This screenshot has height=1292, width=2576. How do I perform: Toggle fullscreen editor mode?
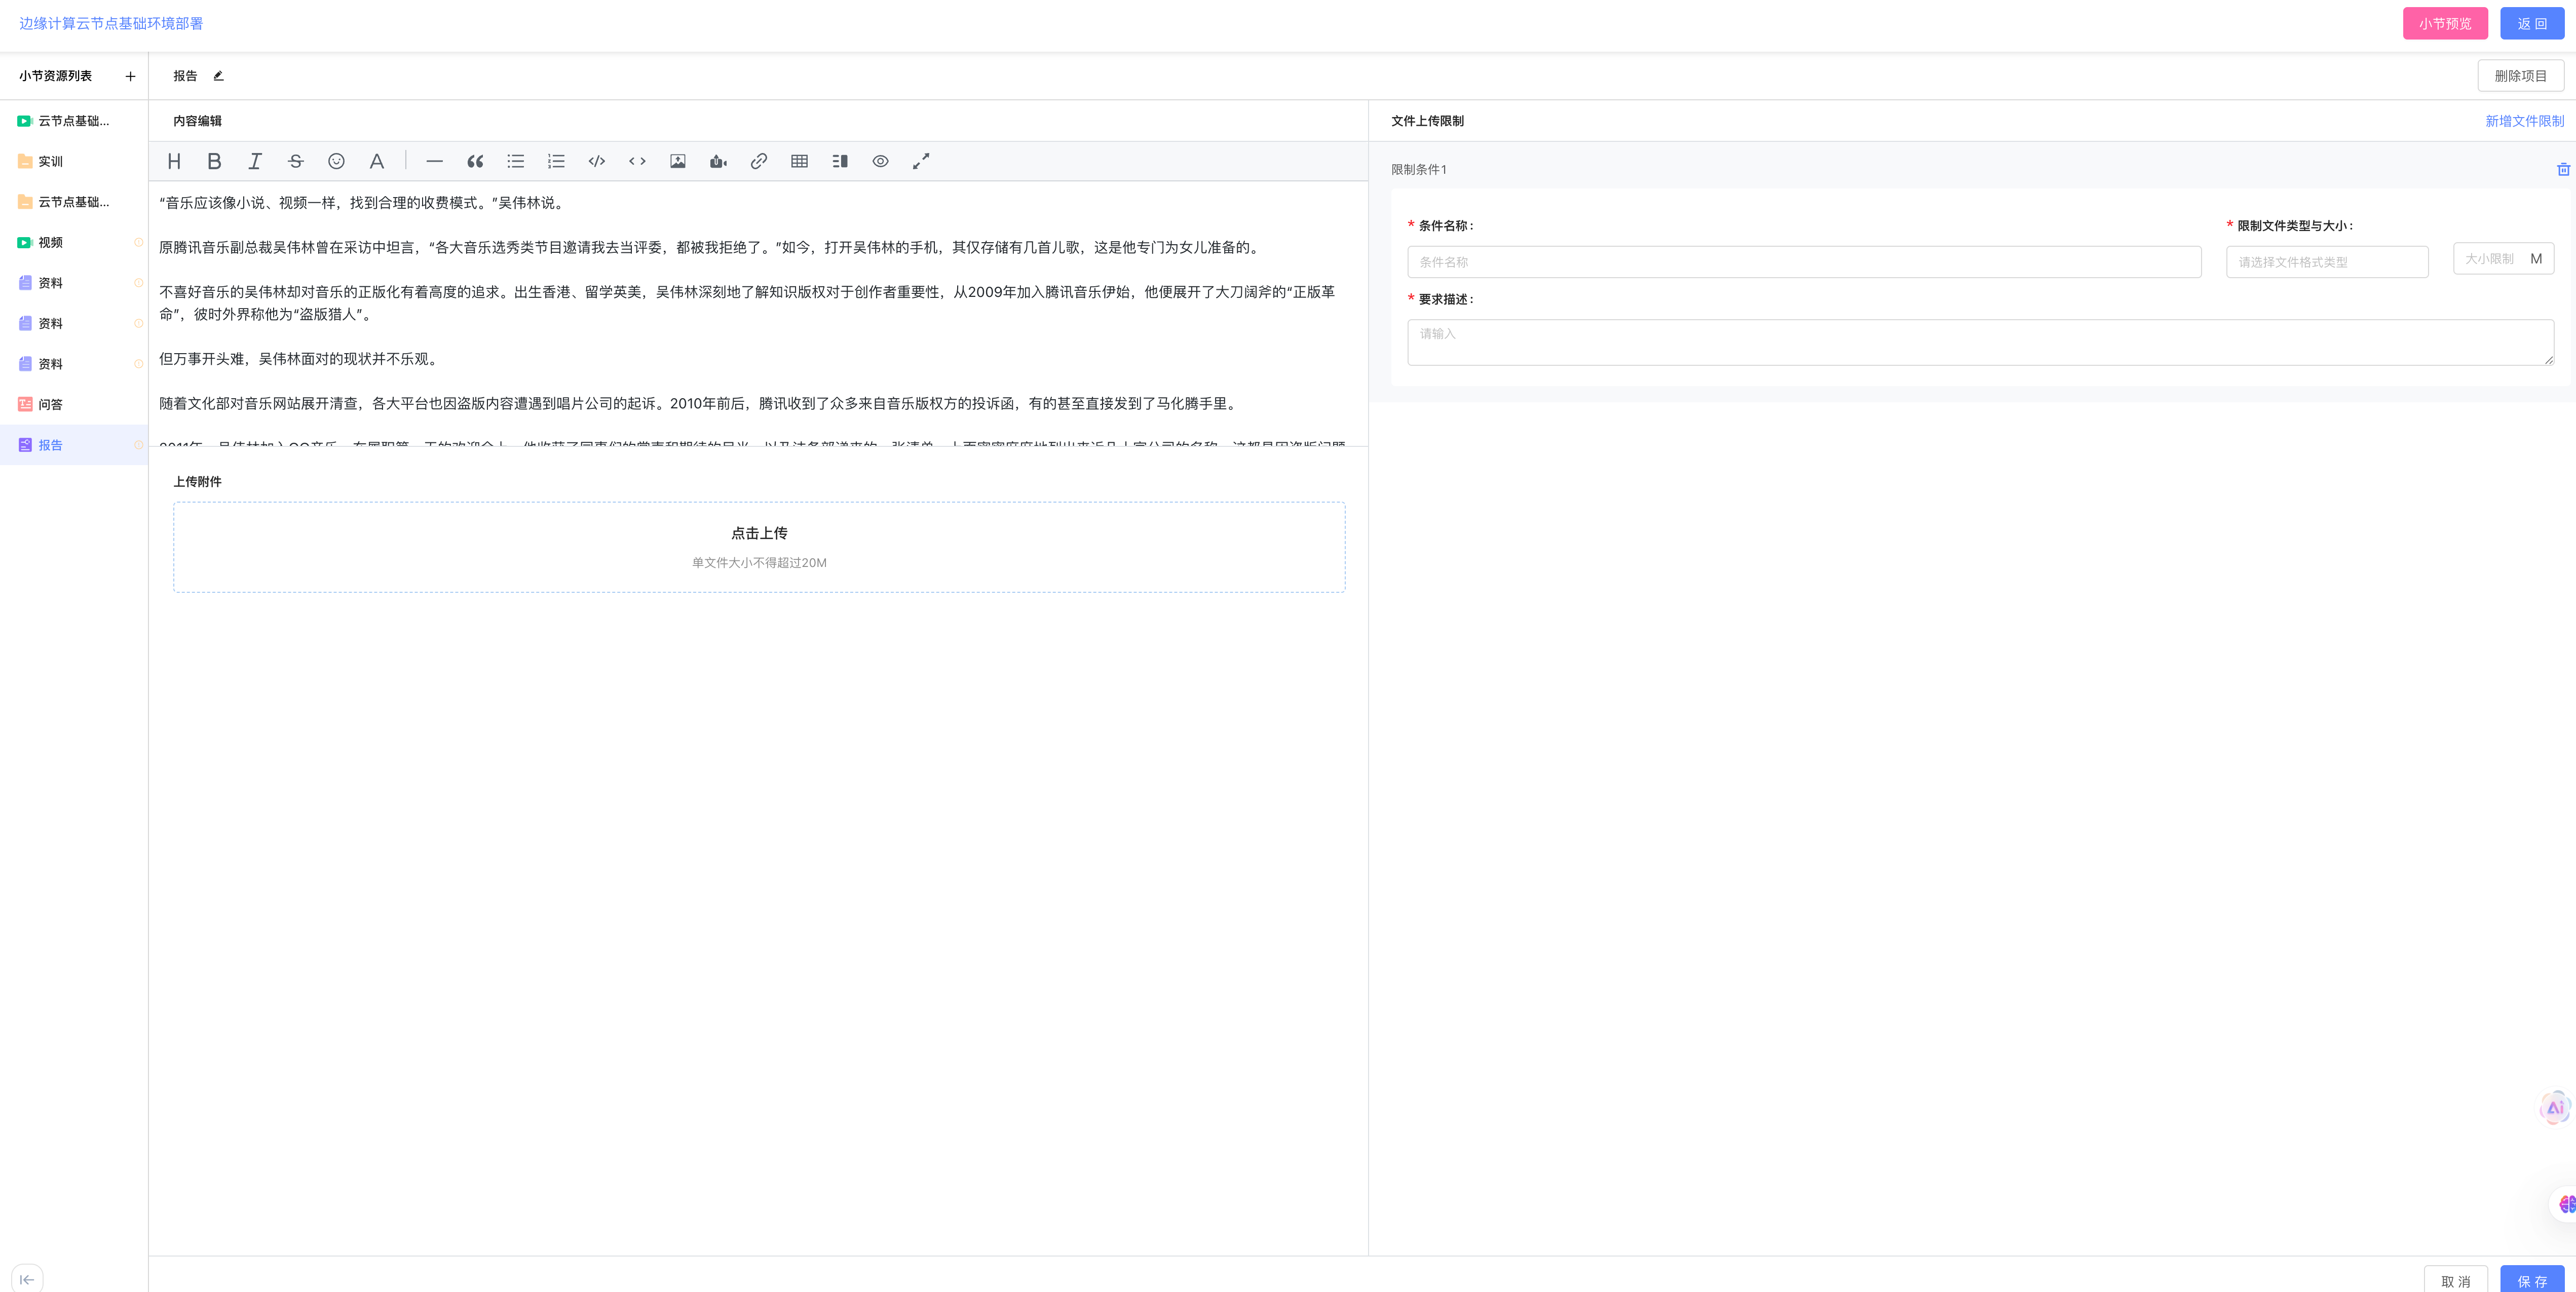[921, 161]
